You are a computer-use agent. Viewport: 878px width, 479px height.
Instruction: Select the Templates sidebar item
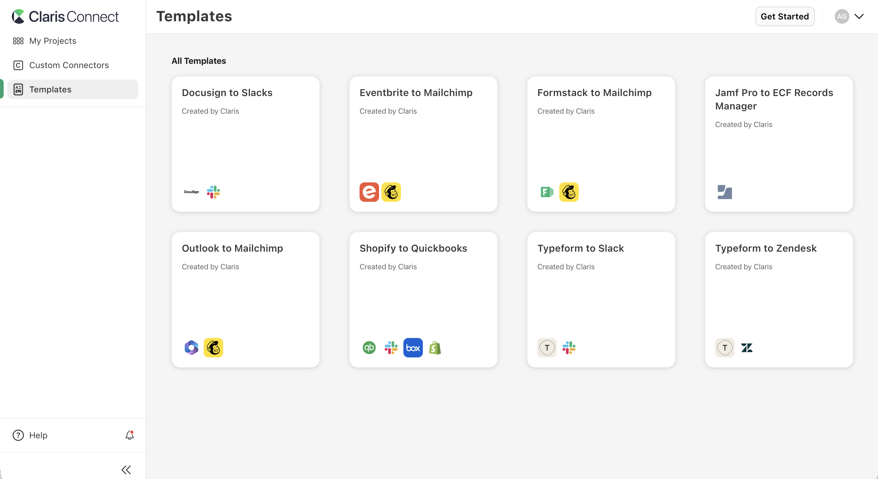pos(51,89)
